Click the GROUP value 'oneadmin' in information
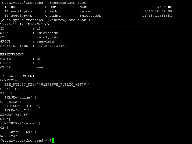The image size is (192, 144). tap(45, 41)
